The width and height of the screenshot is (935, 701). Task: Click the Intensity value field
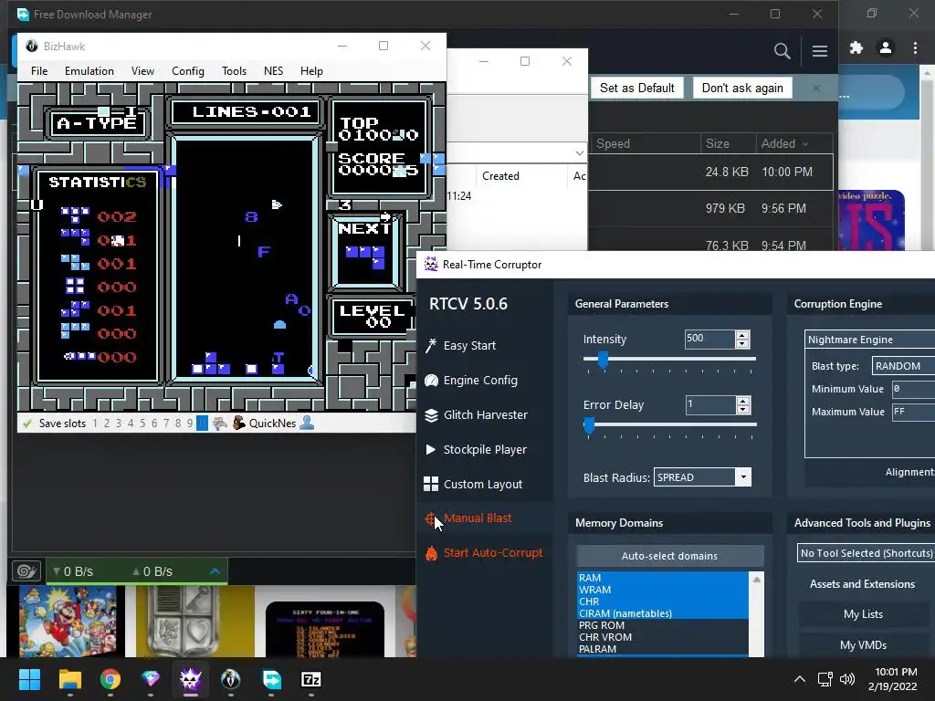point(709,339)
